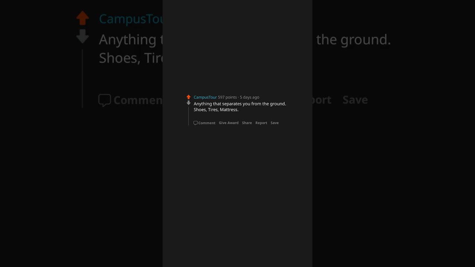475x267 pixels.
Task: Downvote the comment with small gray arrow
Action: (189, 103)
